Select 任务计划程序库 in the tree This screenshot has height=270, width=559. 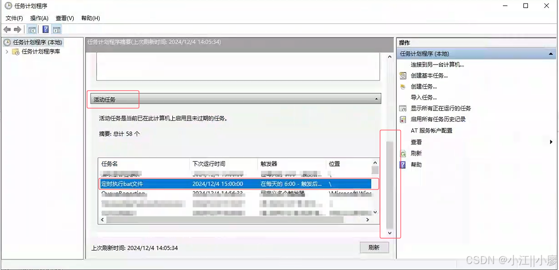(x=41, y=51)
